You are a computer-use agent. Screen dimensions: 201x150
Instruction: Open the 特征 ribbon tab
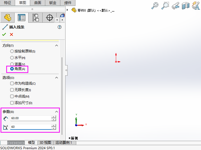point(8,3)
